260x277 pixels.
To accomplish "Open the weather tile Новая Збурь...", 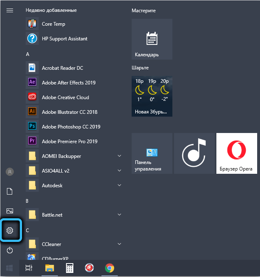I will (152, 96).
